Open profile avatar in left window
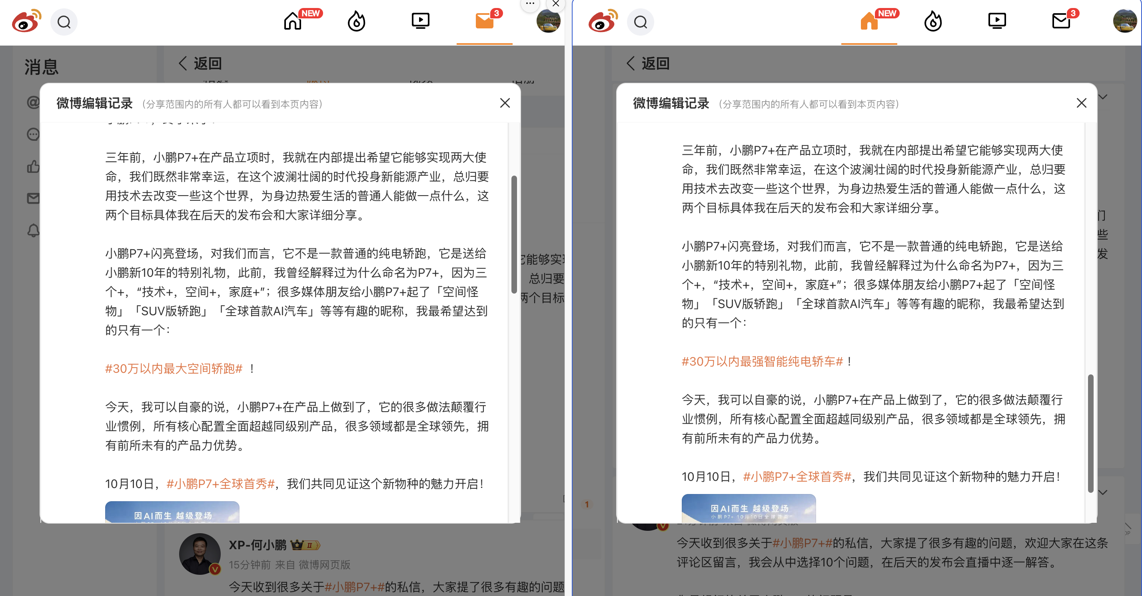Image resolution: width=1142 pixels, height=596 pixels. pyautogui.click(x=548, y=21)
